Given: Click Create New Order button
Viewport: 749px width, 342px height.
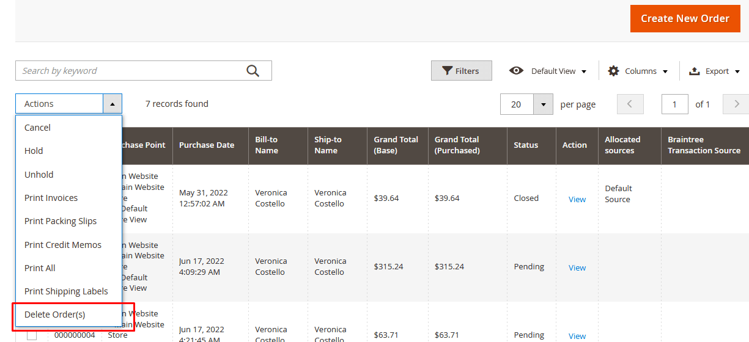Looking at the screenshot, I should [x=685, y=18].
